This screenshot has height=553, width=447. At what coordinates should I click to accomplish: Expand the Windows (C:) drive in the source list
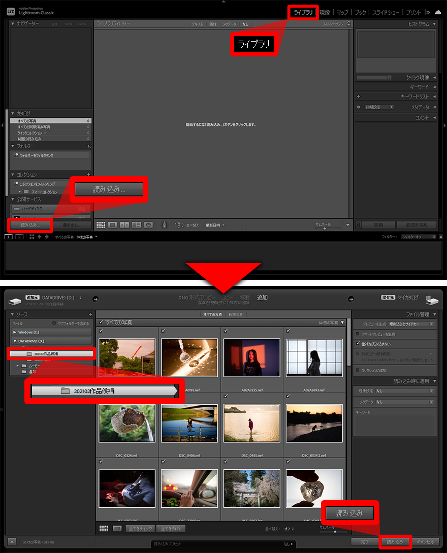pyautogui.click(x=15, y=332)
